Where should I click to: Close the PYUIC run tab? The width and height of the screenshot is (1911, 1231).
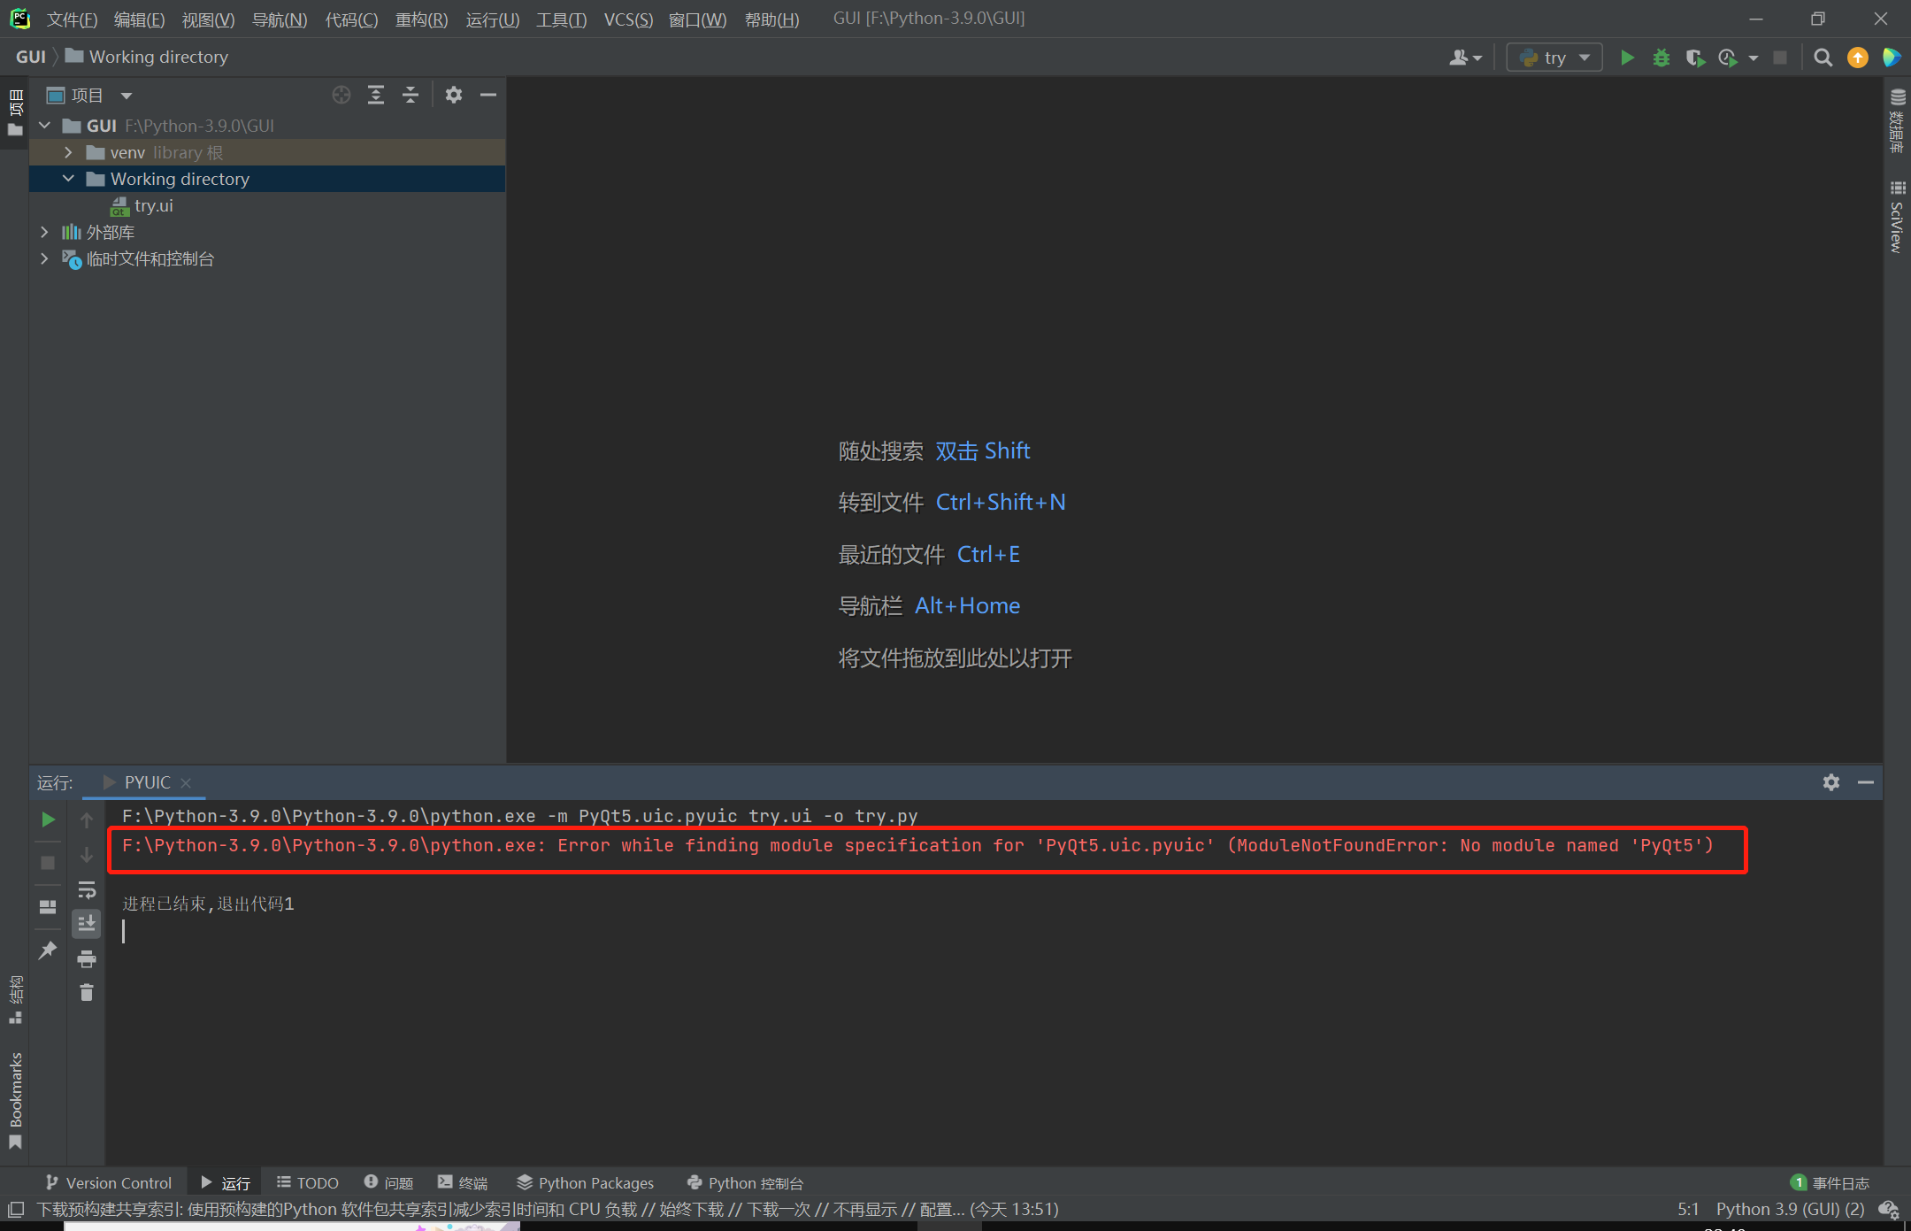pyautogui.click(x=186, y=783)
